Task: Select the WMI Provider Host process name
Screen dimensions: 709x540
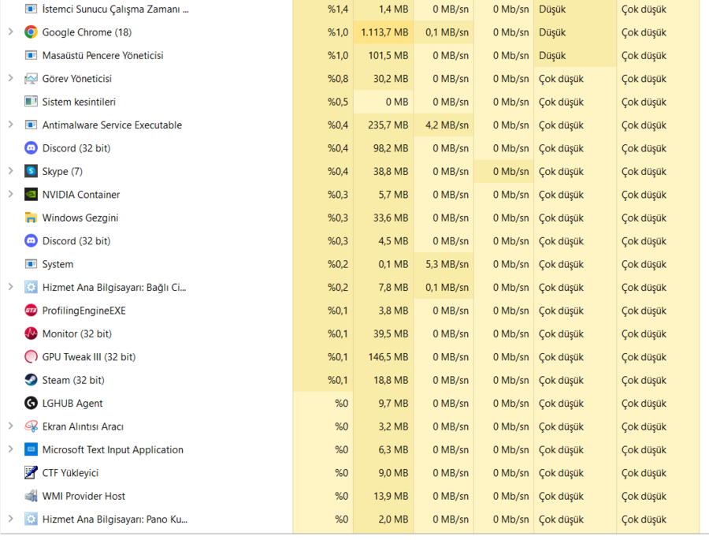Action: pyautogui.click(x=84, y=496)
